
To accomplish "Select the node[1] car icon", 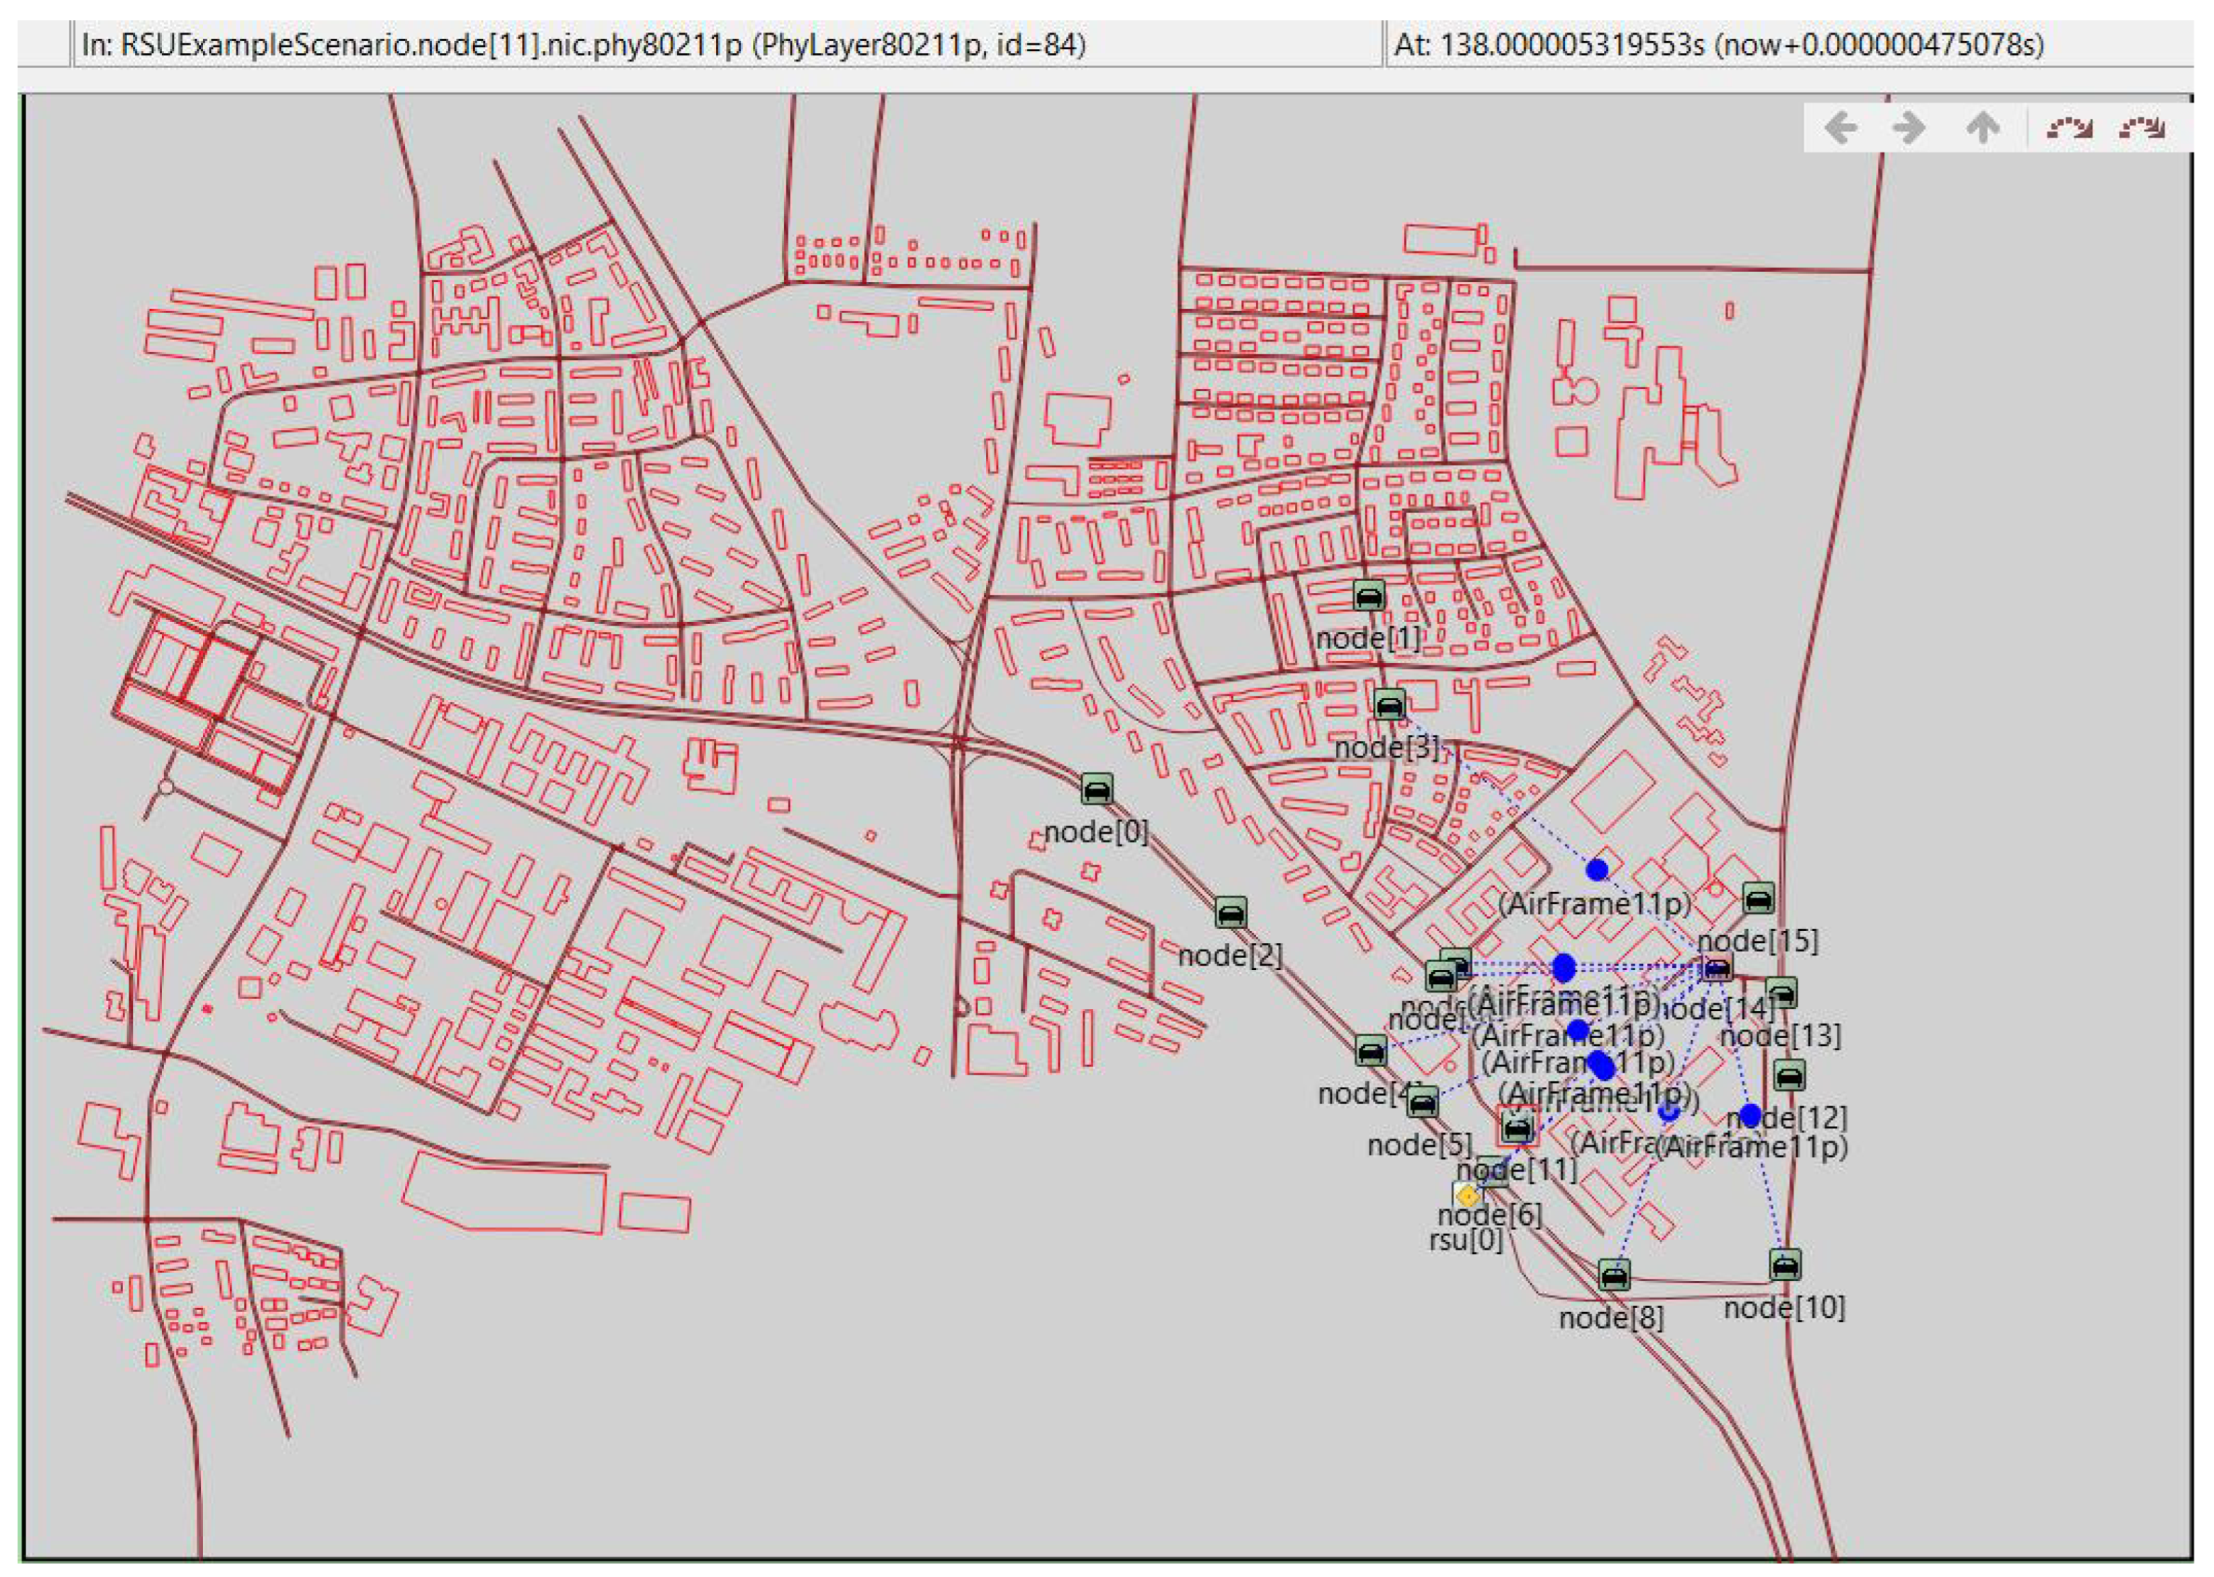I will pyautogui.click(x=1368, y=595).
